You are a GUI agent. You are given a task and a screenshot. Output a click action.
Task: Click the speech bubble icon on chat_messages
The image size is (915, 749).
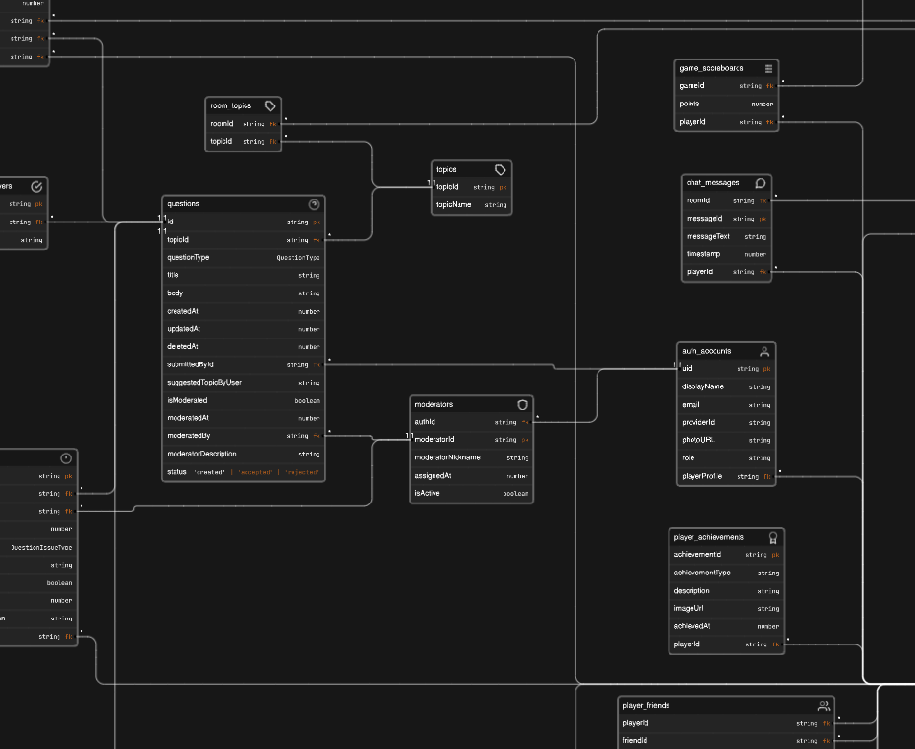(761, 182)
